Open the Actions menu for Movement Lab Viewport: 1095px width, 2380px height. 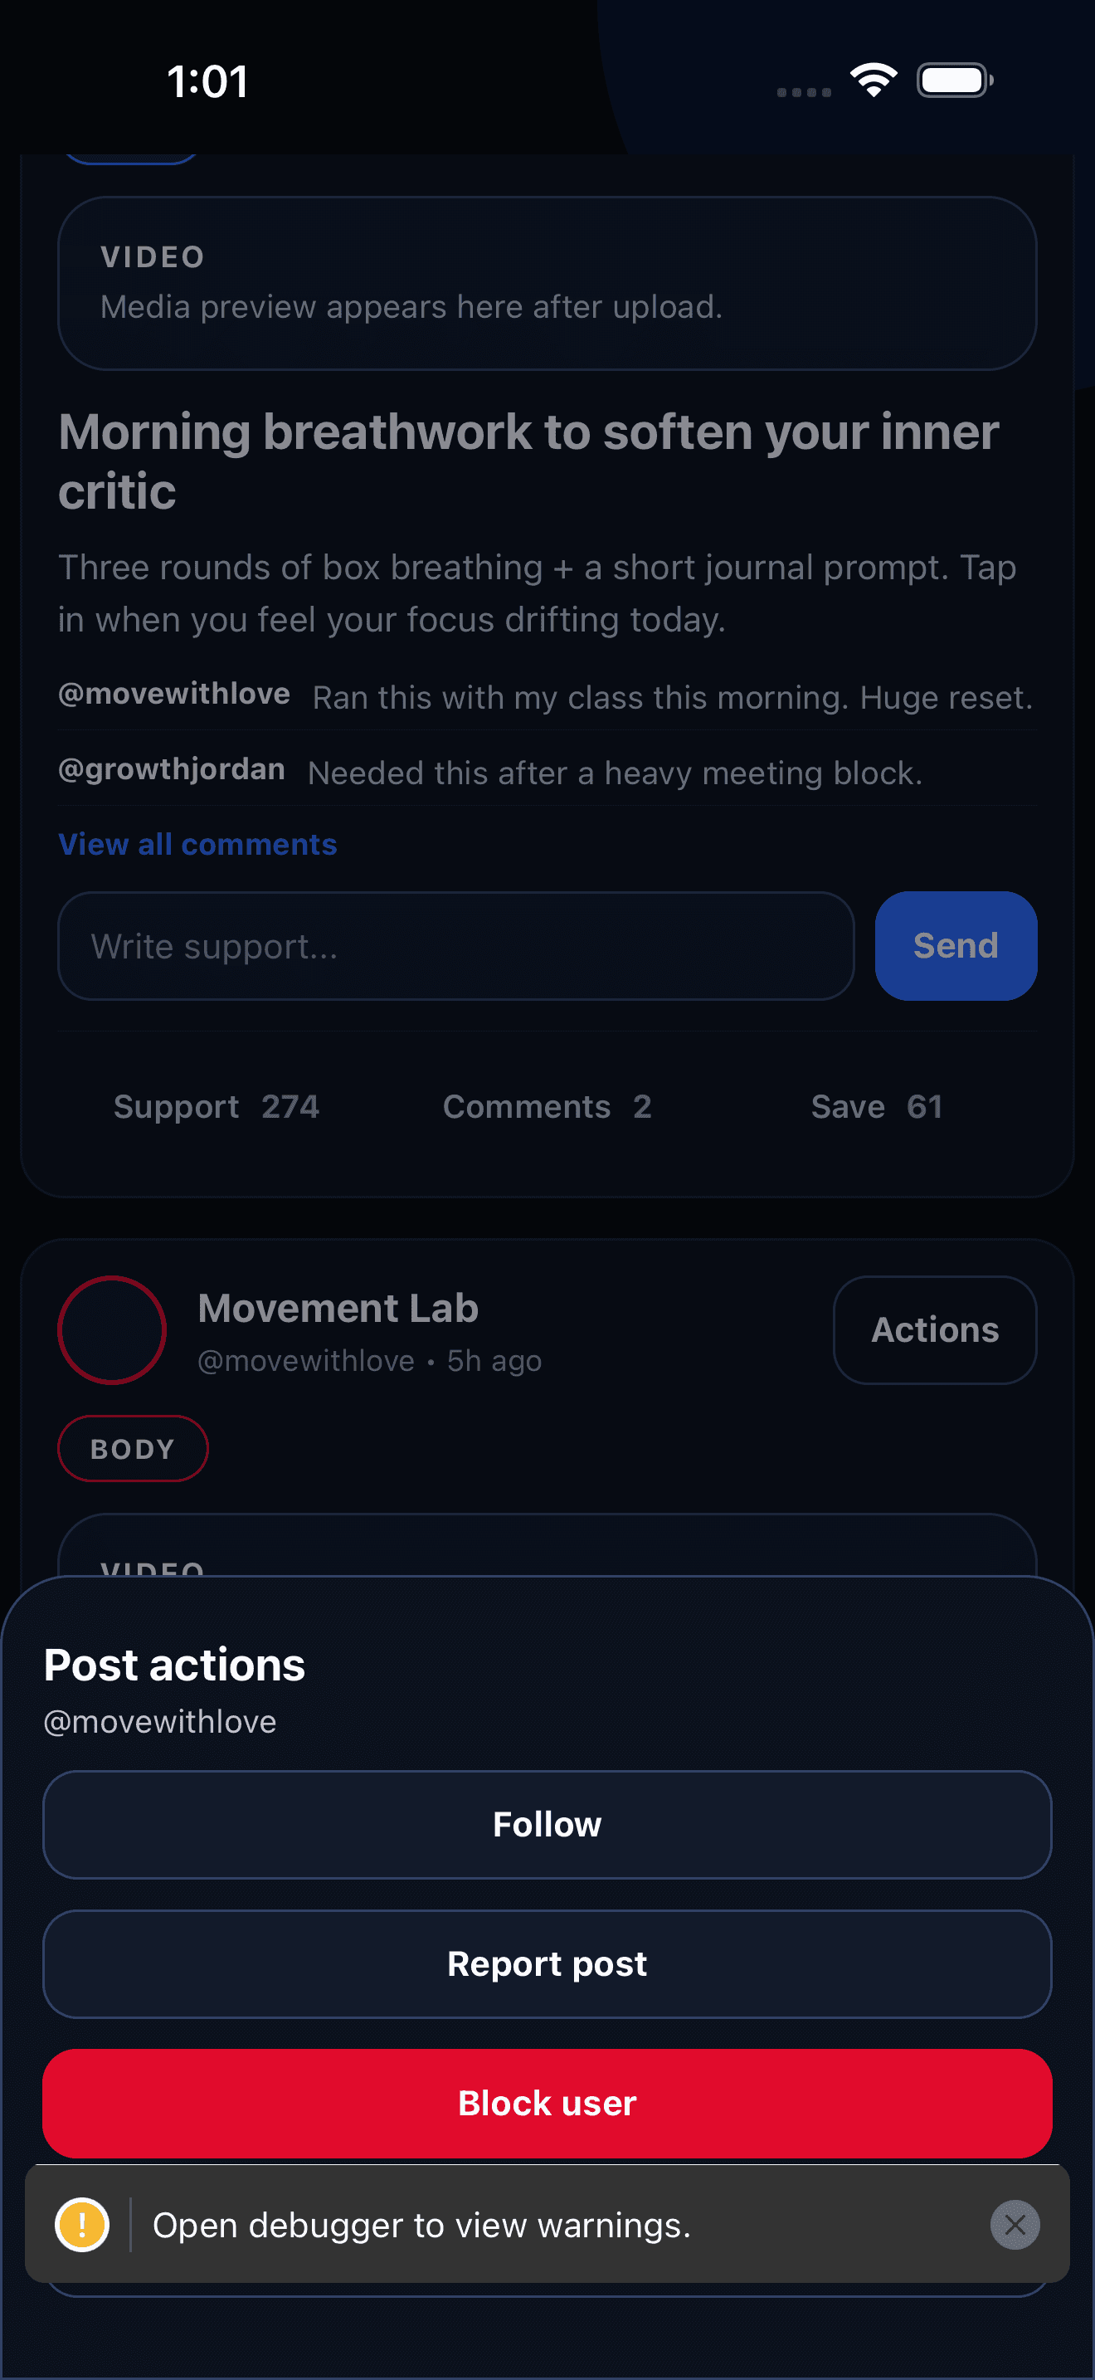(934, 1330)
